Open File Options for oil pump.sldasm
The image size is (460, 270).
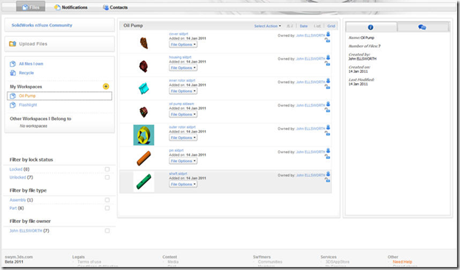point(183,114)
